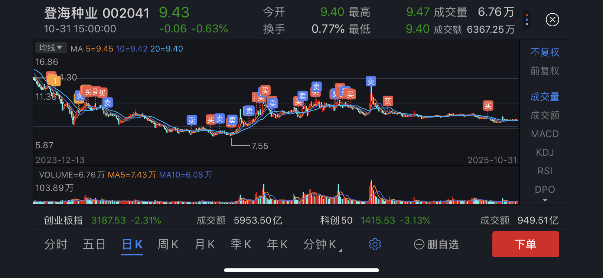Image resolution: width=603 pixels, height=278 pixels.
Task: Select the 季K tab
Action: pyautogui.click(x=241, y=244)
